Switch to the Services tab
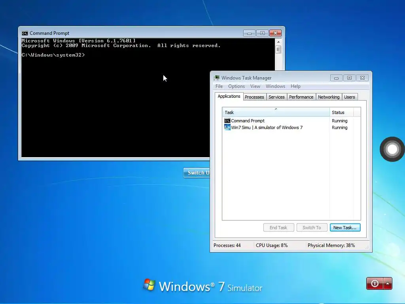Viewport: 405px width, 304px height. (276, 97)
